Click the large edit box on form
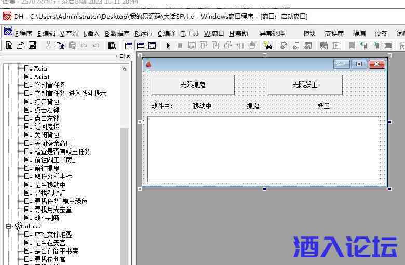The height and width of the screenshot is (265, 405). pos(263,149)
